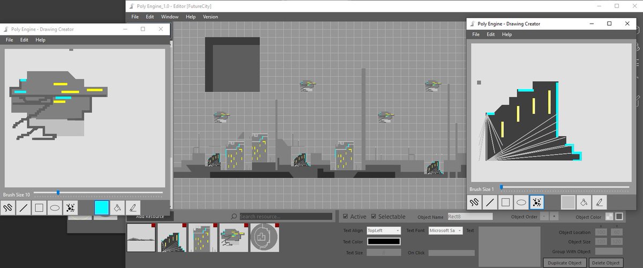Increase object order with plus button
The width and height of the screenshot is (643, 268).
click(x=554, y=217)
